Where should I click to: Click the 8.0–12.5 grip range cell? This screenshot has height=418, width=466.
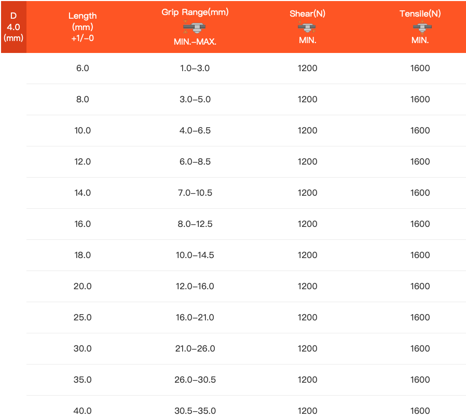coord(195,224)
